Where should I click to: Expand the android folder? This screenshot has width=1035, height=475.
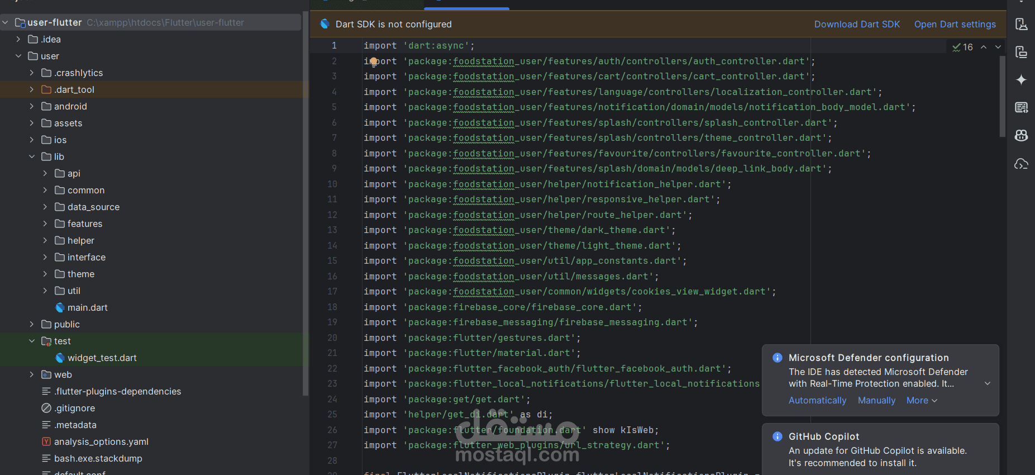[x=32, y=106]
